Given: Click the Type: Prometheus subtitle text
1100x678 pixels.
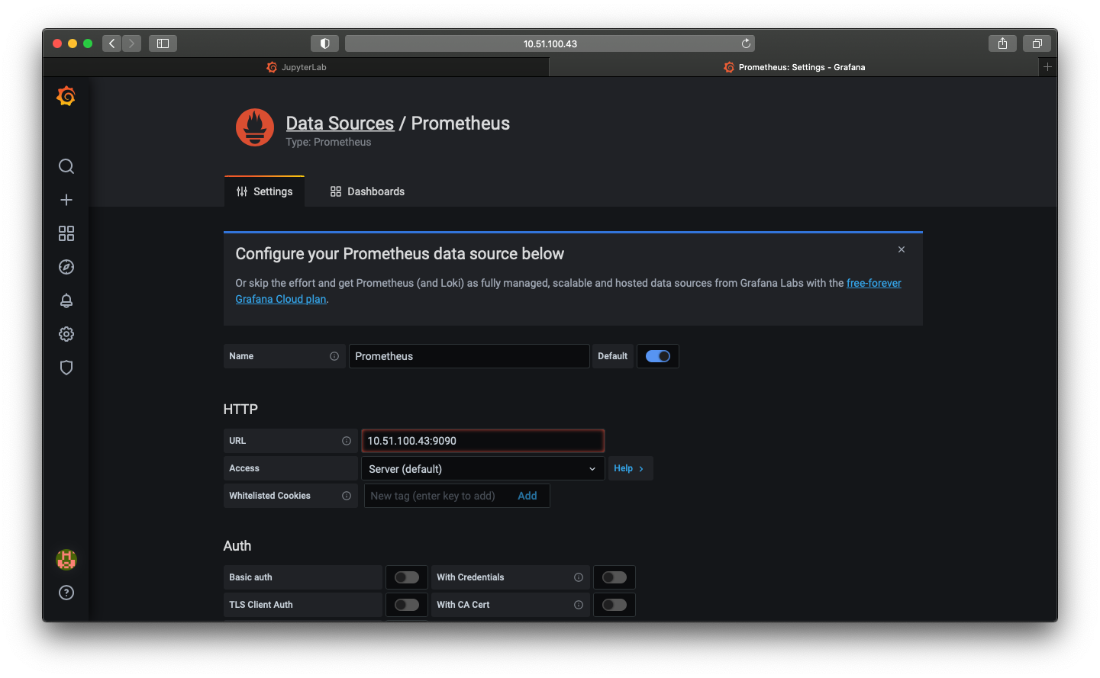Looking at the screenshot, I should click(328, 142).
